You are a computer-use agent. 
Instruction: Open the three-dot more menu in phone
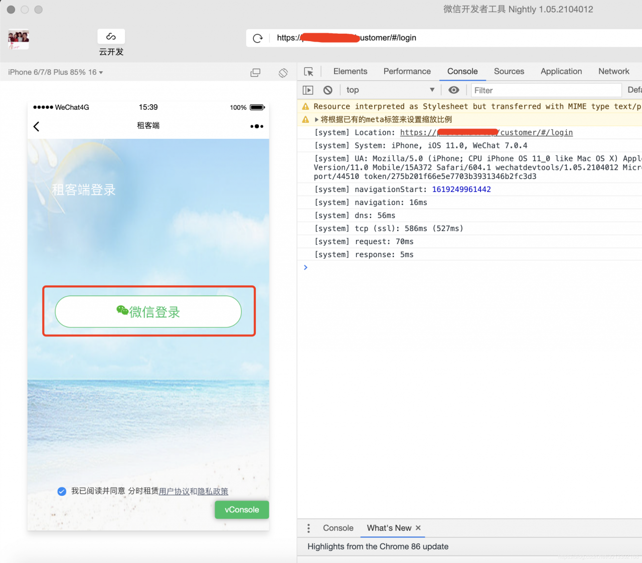coord(257,126)
